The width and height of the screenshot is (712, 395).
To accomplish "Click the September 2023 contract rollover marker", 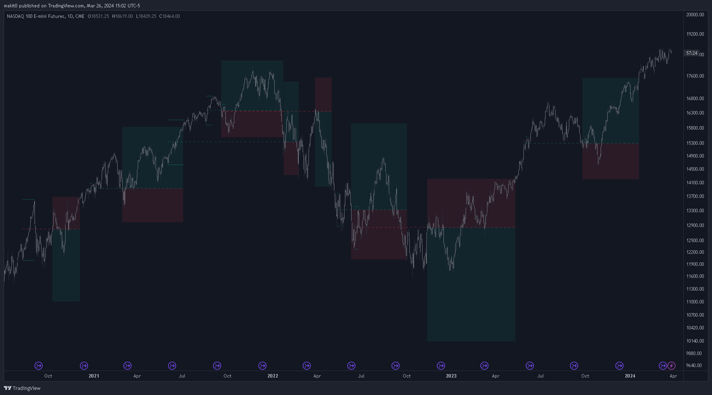I will [x=574, y=366].
